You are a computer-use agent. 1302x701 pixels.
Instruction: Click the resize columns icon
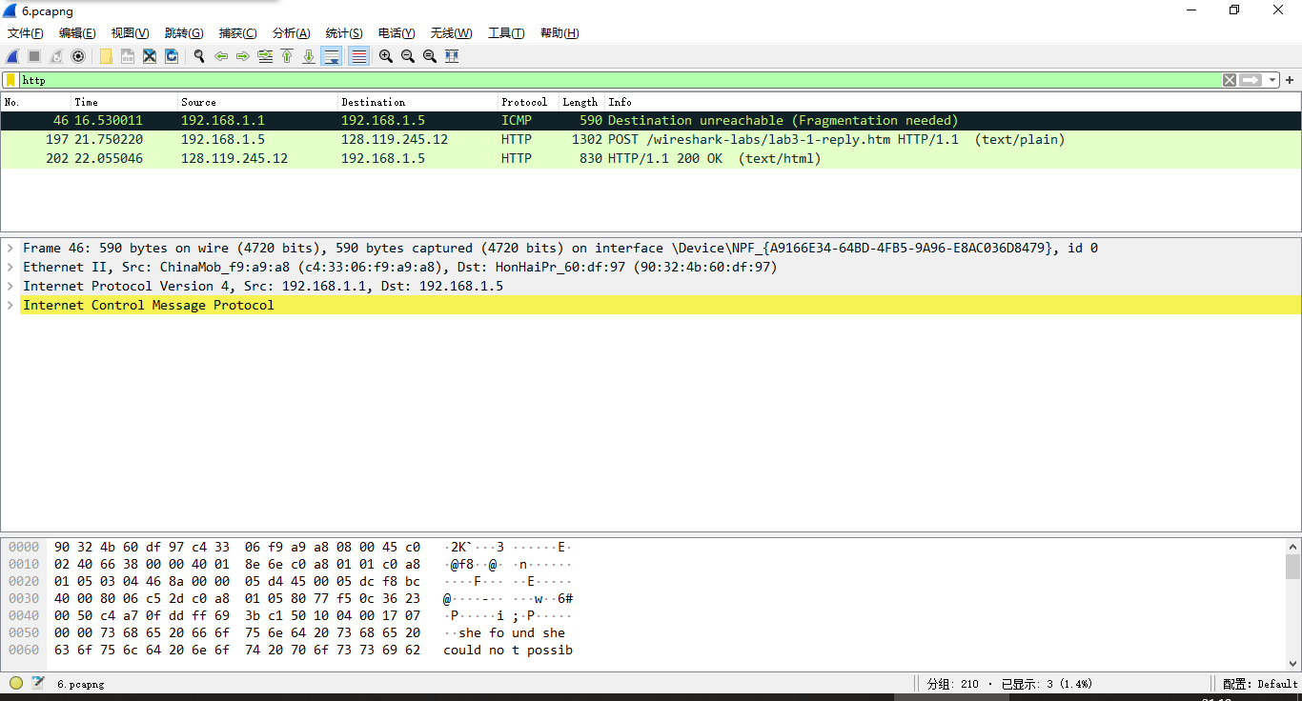pos(452,56)
